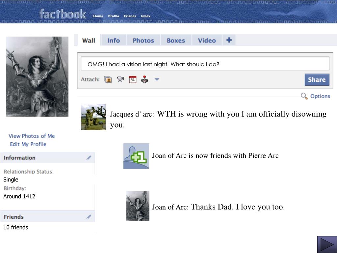Click Jacques d'arc's profile thumbnail
This screenshot has width=337, height=253.
(x=93, y=117)
